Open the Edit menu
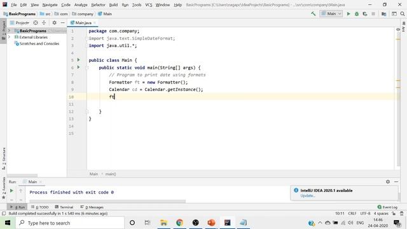 (24, 4)
